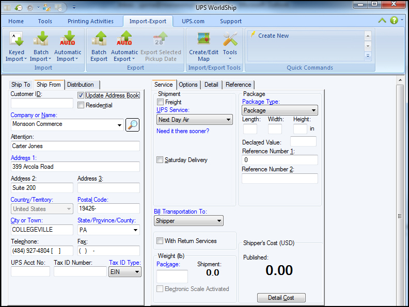This screenshot has height=307, width=409.
Task: Open the dropdown arrow beside the gear icon
Action: pos(38,8)
